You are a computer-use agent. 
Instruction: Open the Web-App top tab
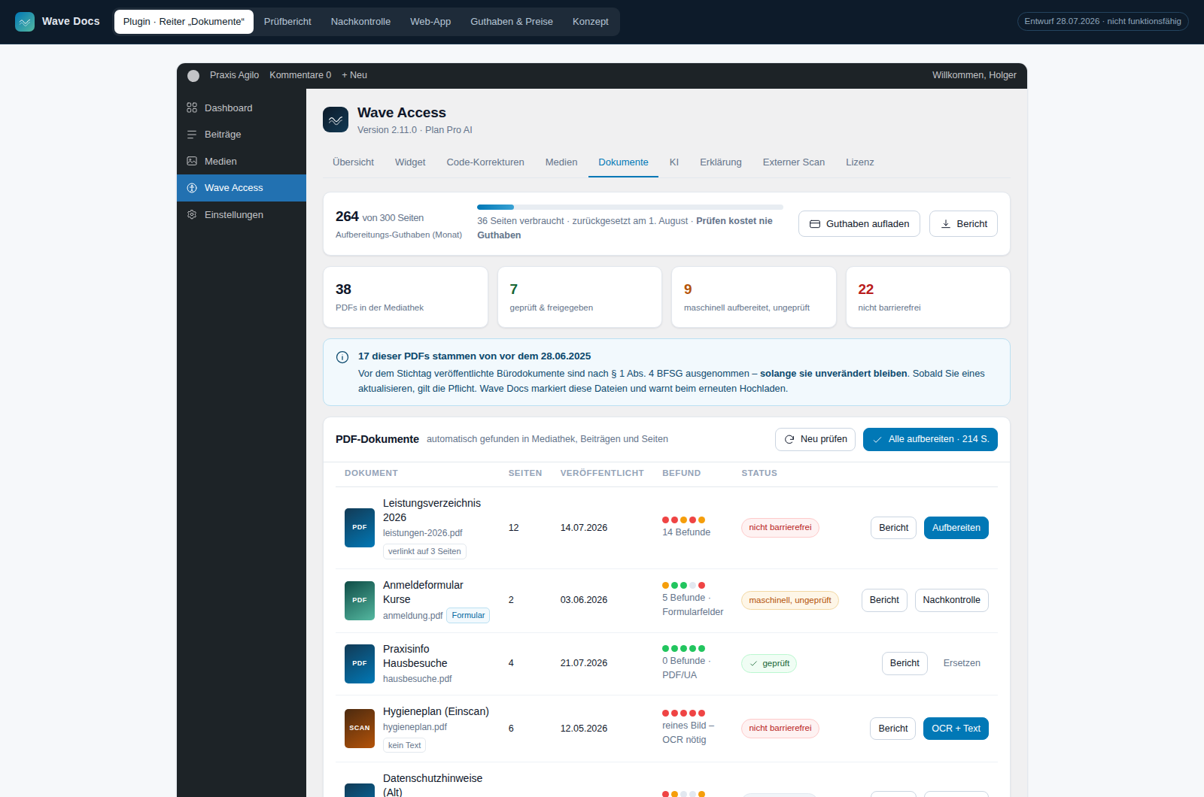(x=430, y=22)
